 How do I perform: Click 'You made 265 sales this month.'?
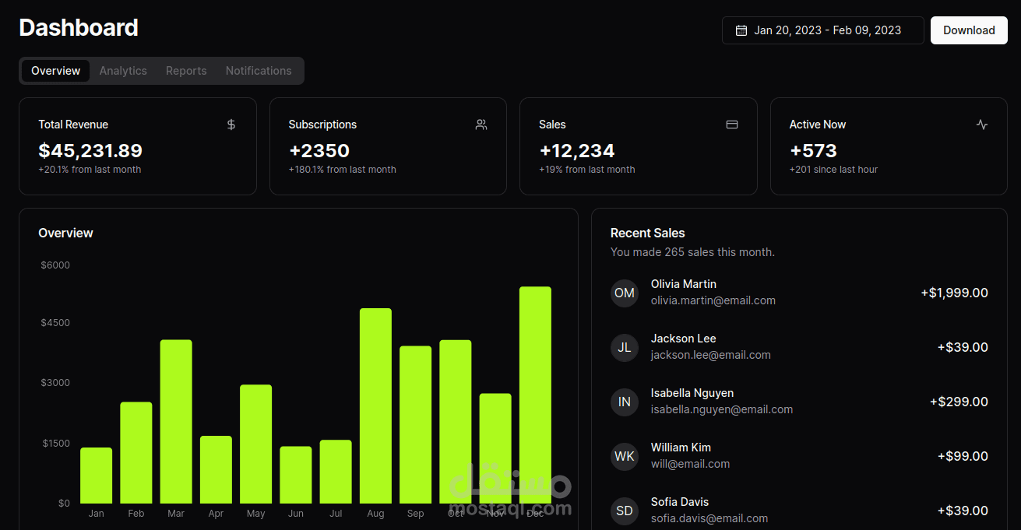tap(693, 252)
